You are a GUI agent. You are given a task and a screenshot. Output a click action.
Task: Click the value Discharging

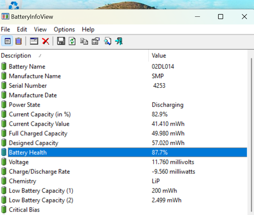click(168, 105)
